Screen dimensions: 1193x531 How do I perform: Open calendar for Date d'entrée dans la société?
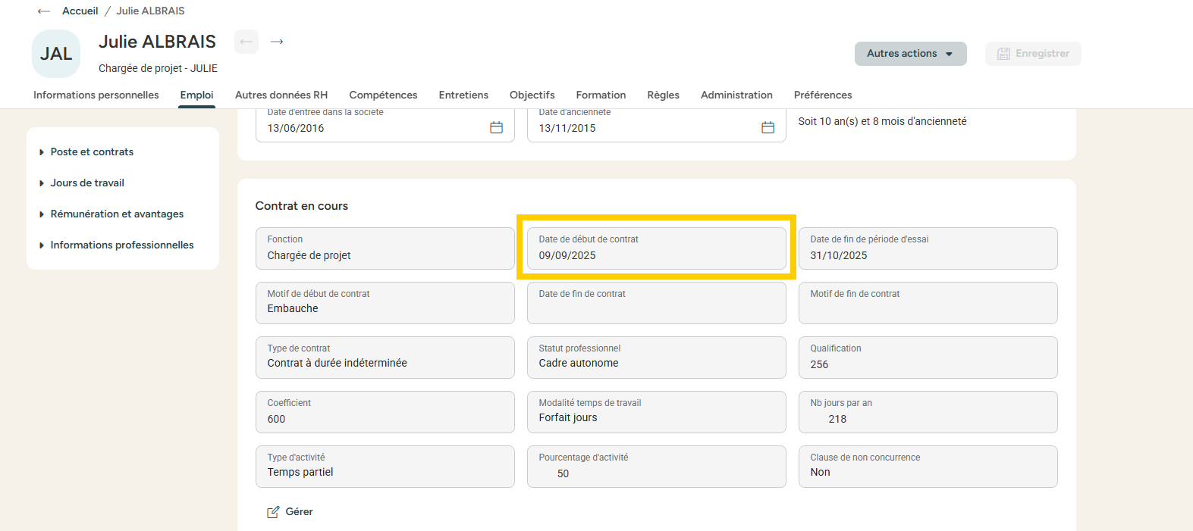(x=497, y=128)
